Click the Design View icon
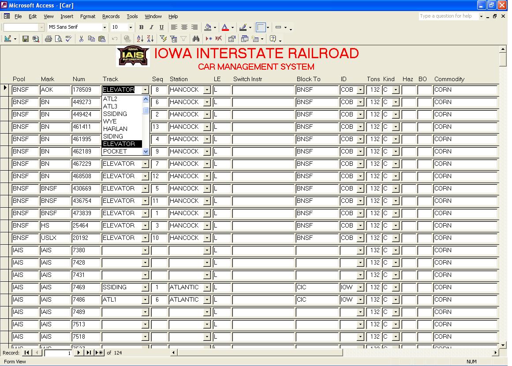This screenshot has width=512, height=366. click(8, 39)
